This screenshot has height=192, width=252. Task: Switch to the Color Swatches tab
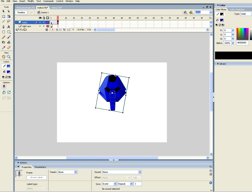pos(237,9)
